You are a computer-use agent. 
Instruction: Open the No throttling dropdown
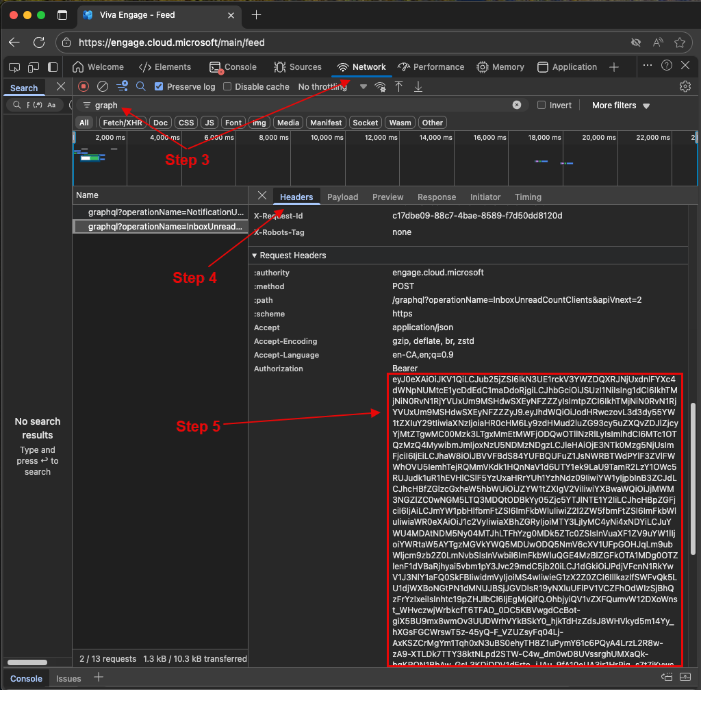(x=332, y=86)
